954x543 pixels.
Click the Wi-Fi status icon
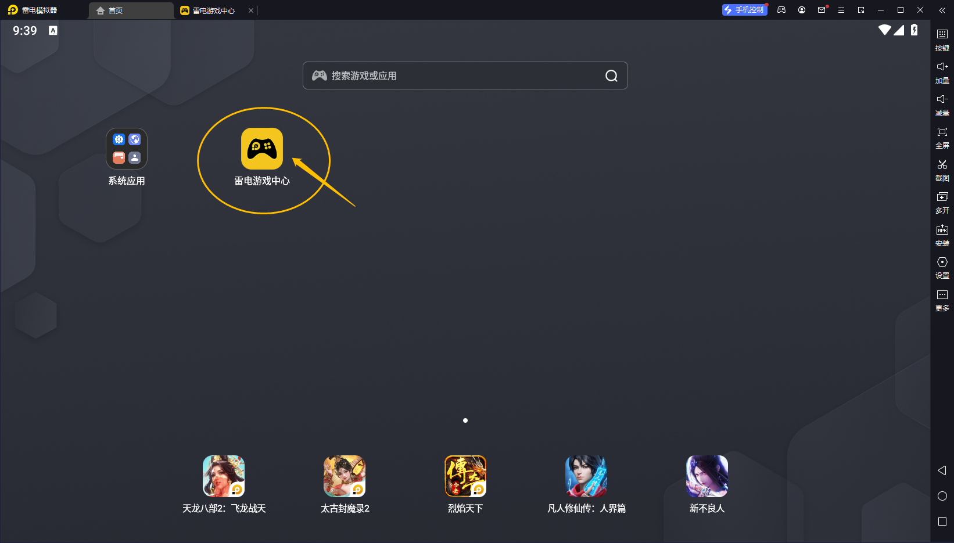tap(884, 30)
